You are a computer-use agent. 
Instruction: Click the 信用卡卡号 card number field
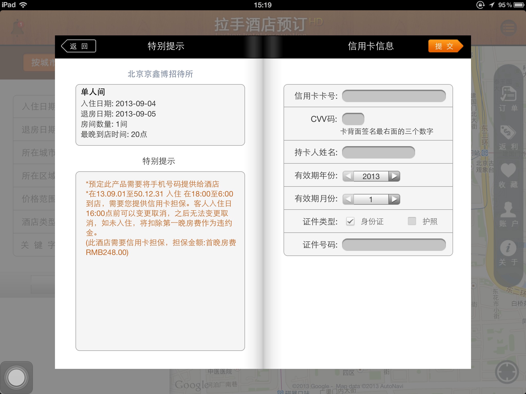394,96
